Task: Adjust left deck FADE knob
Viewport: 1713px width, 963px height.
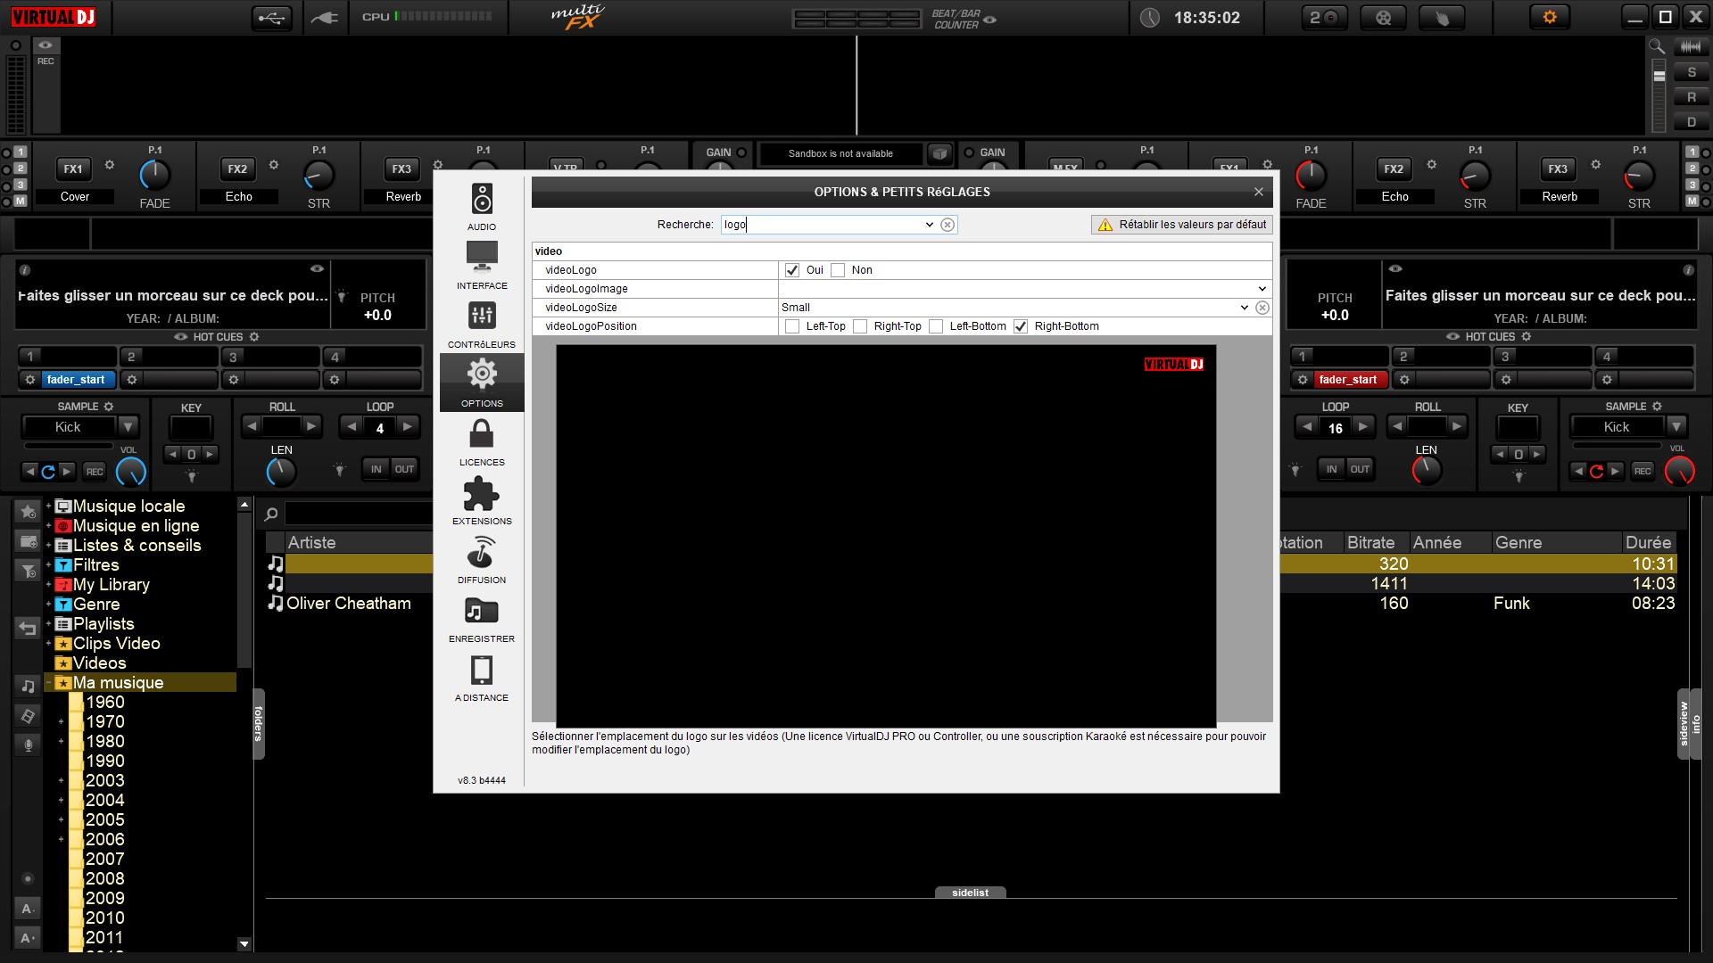Action: point(154,175)
